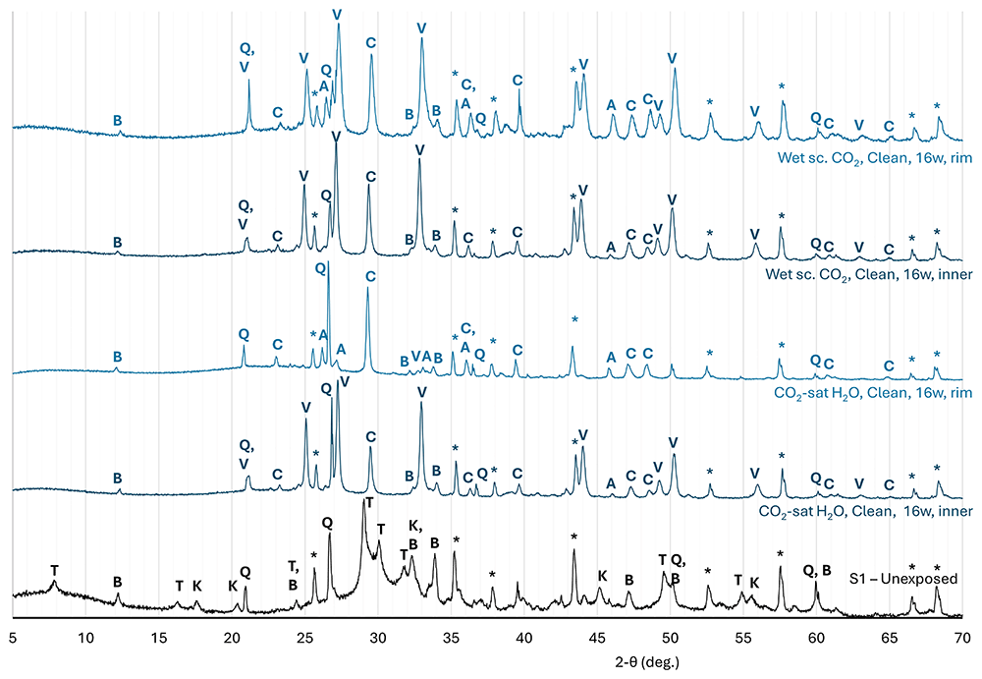Click the axis tick value 65
Screen dimensions: 982x679
point(889,639)
